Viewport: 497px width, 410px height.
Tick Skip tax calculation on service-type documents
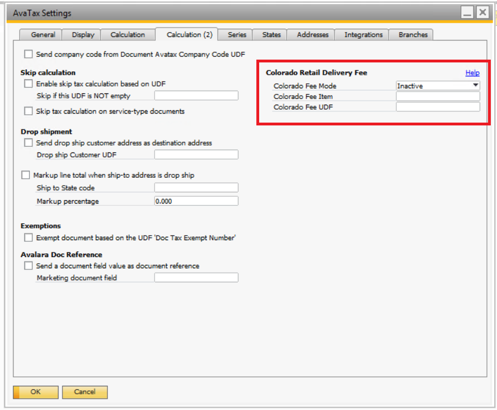tap(28, 111)
